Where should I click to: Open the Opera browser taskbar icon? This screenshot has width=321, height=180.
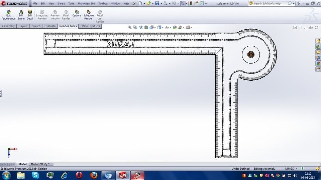[x=79, y=175]
